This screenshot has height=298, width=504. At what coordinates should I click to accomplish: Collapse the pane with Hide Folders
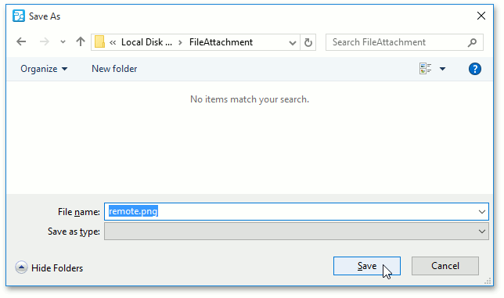49,267
